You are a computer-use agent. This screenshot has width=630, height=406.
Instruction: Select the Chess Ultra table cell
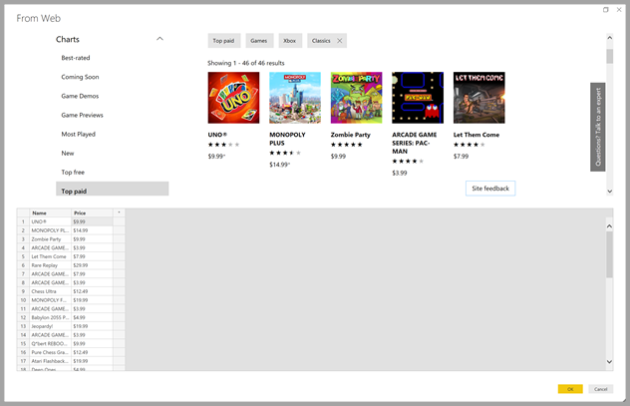click(x=50, y=291)
